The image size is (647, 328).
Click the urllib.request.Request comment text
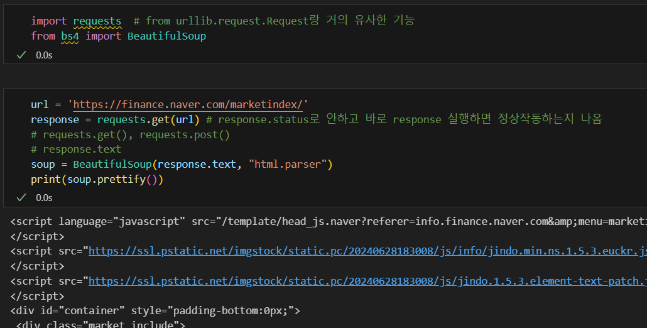point(274,21)
